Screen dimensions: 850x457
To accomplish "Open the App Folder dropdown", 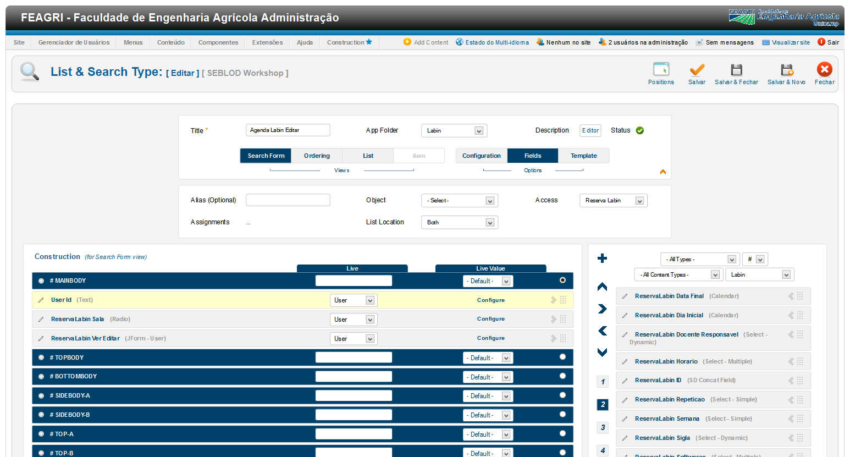I will coord(454,131).
